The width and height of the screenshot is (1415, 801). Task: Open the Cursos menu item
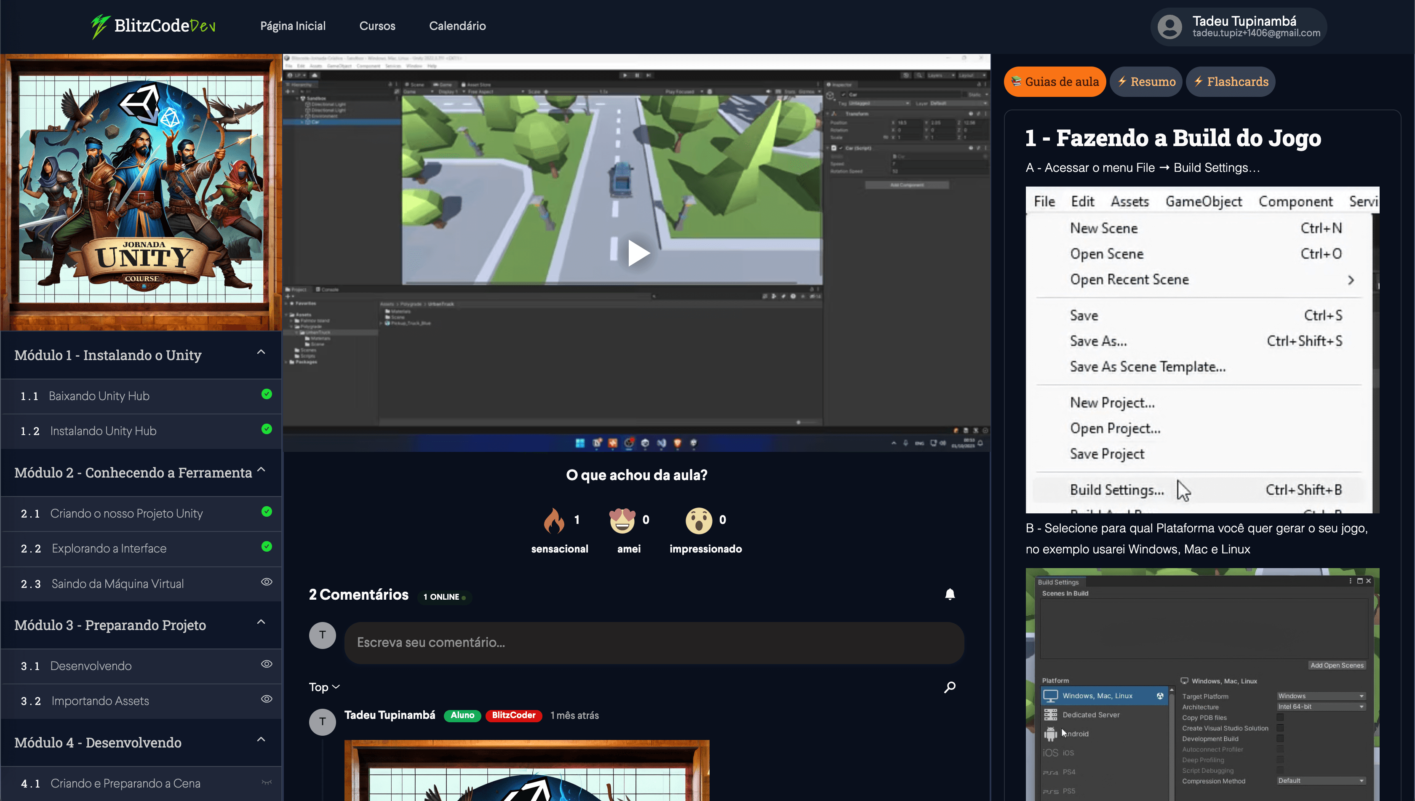377,26
